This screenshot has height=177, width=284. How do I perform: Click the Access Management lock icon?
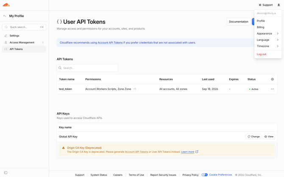point(6,42)
